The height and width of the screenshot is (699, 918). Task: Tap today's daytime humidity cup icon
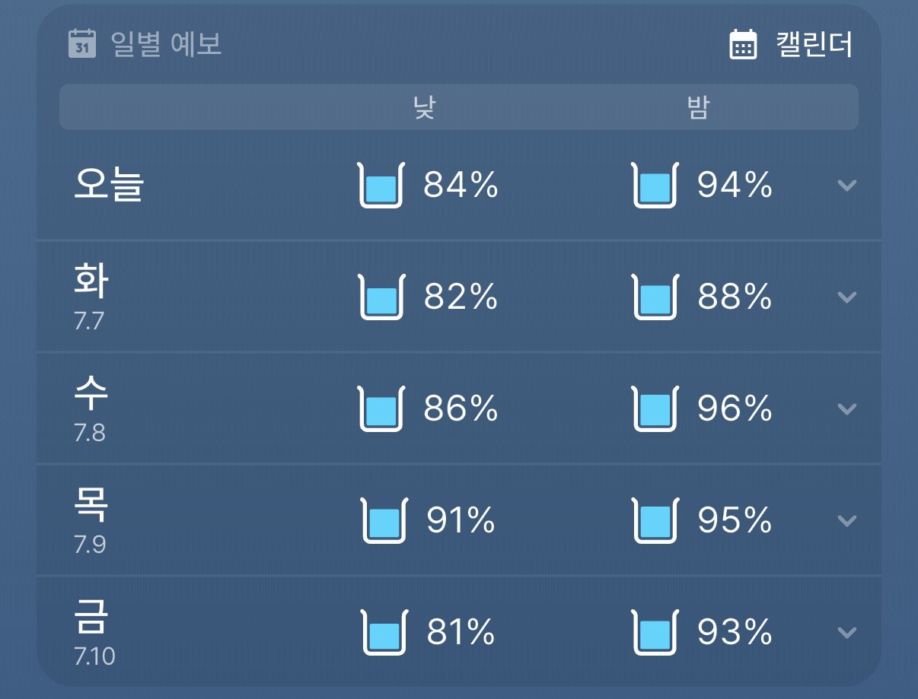click(x=381, y=186)
